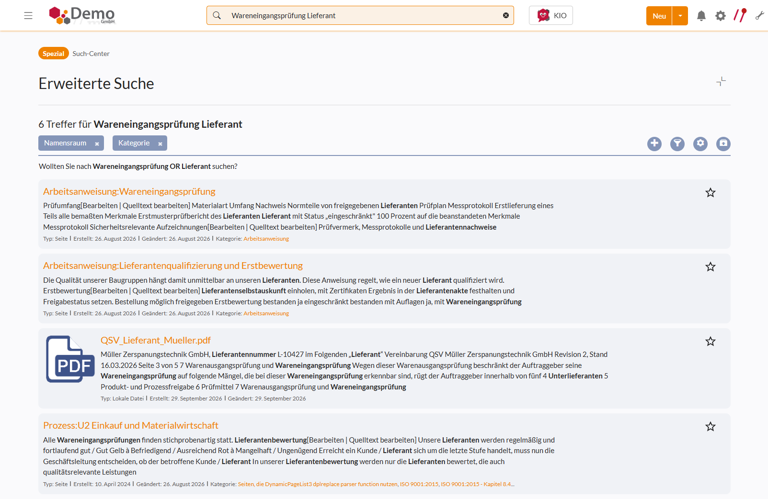Open Prozess:U2 Einkauf und Materialwirtschaft result
768x499 pixels.
[x=131, y=425]
